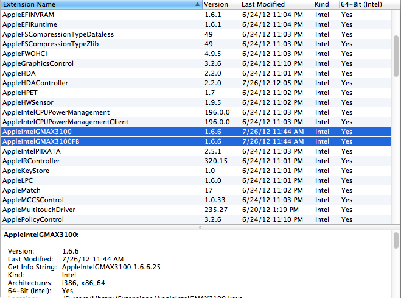Image resolution: width=401 pixels, height=298 pixels.
Task: Select the AppleEFIRuntime extension
Action: pos(196,24)
